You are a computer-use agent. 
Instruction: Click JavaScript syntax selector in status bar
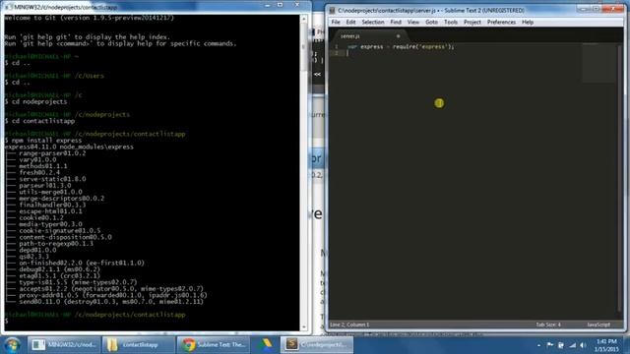pos(598,324)
